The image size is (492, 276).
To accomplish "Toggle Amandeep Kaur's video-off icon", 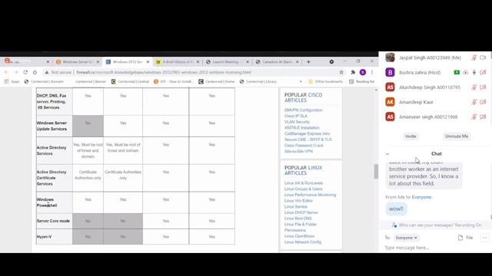I will click(x=483, y=102).
